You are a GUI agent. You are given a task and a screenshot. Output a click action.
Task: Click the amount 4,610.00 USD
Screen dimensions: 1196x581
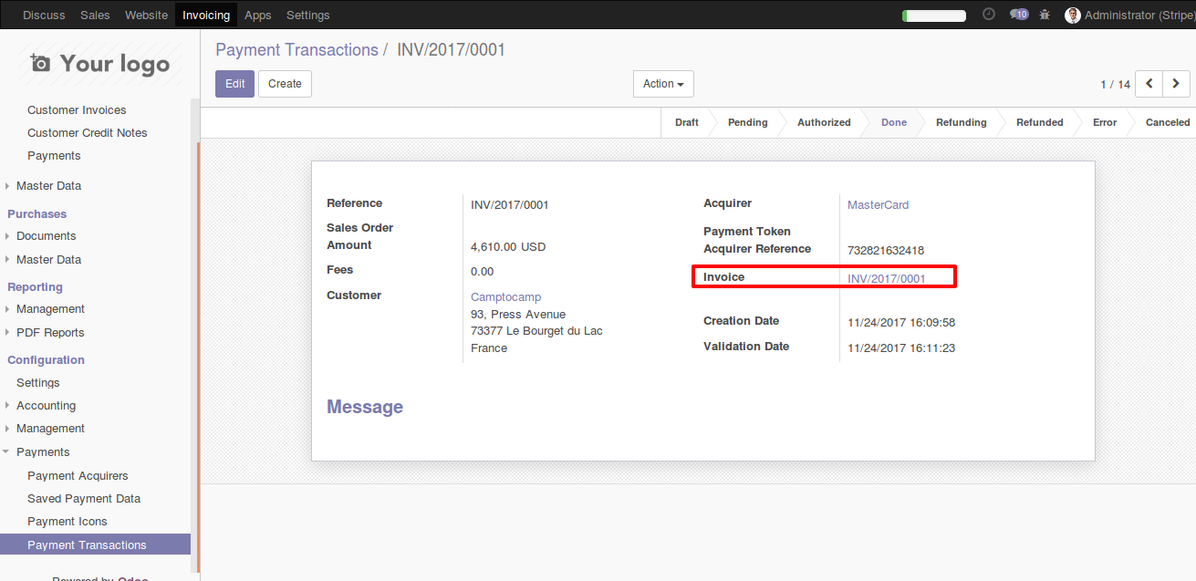pyautogui.click(x=508, y=247)
